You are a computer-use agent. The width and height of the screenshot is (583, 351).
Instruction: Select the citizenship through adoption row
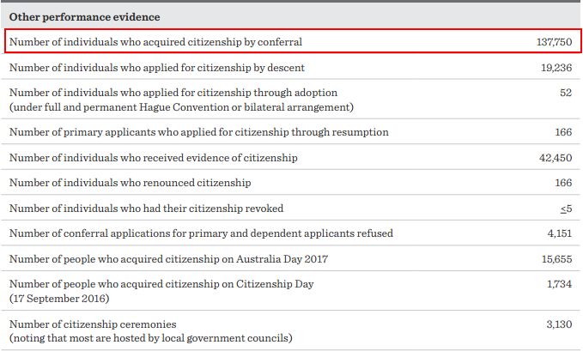click(291, 100)
